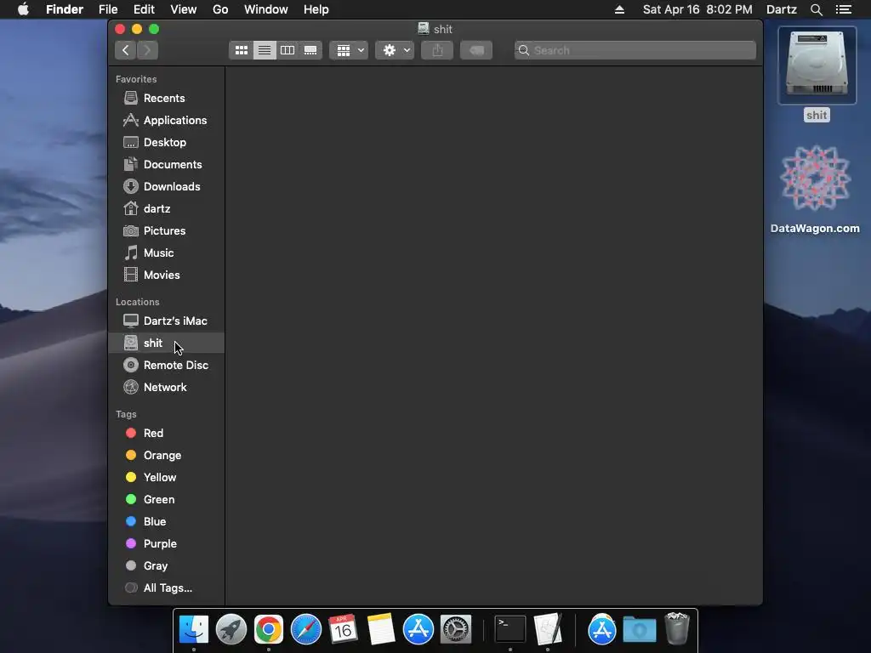Open the View menu
The width and height of the screenshot is (871, 653).
coord(184,9)
